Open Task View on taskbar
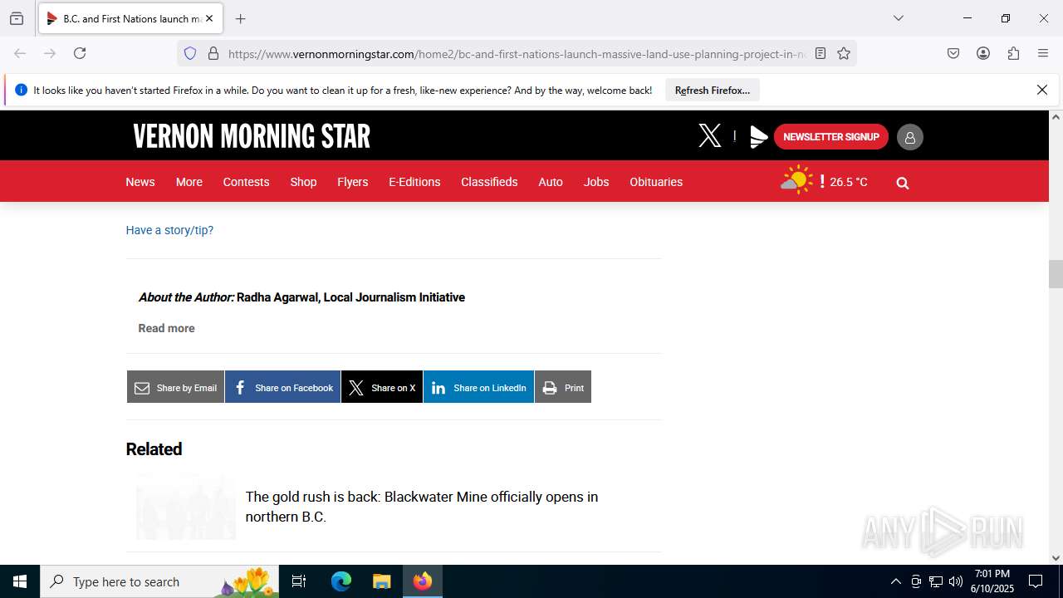This screenshot has height=598, width=1063. click(x=300, y=581)
